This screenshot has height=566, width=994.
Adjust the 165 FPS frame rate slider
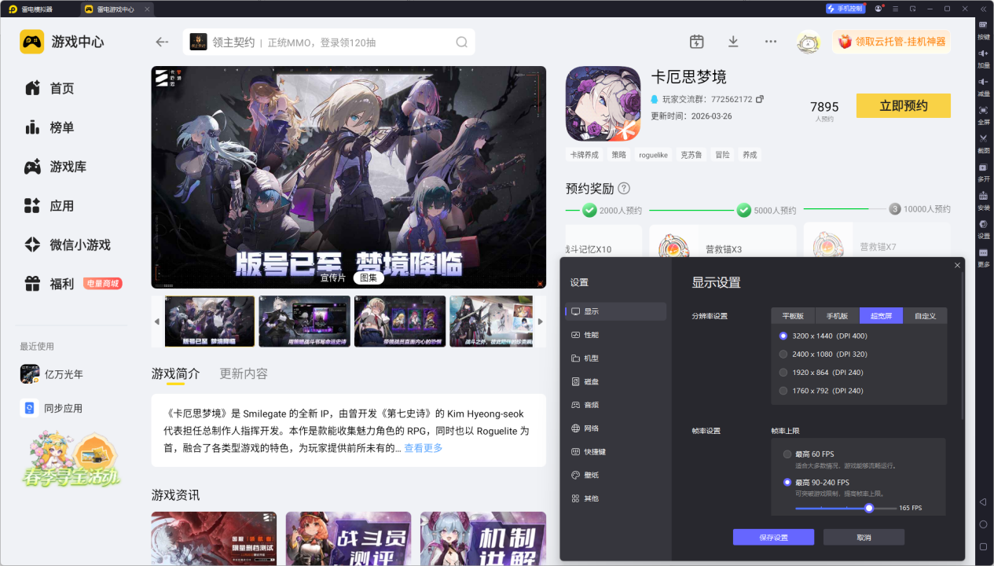point(869,508)
